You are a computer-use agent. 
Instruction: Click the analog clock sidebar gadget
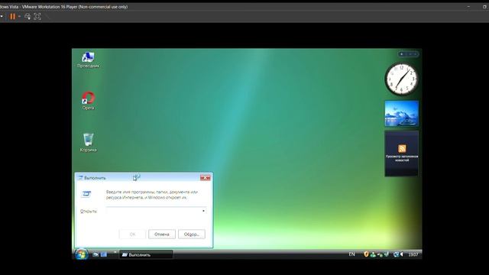401,79
